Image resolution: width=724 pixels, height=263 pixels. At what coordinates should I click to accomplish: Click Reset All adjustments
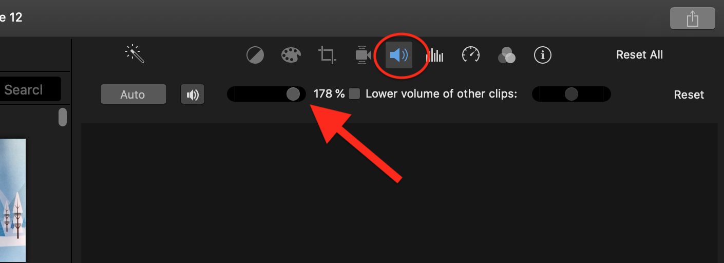coord(639,54)
